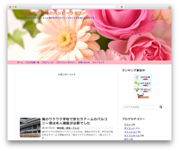Open the 旅行 category link
The image size is (179, 151).
pos(126,139)
